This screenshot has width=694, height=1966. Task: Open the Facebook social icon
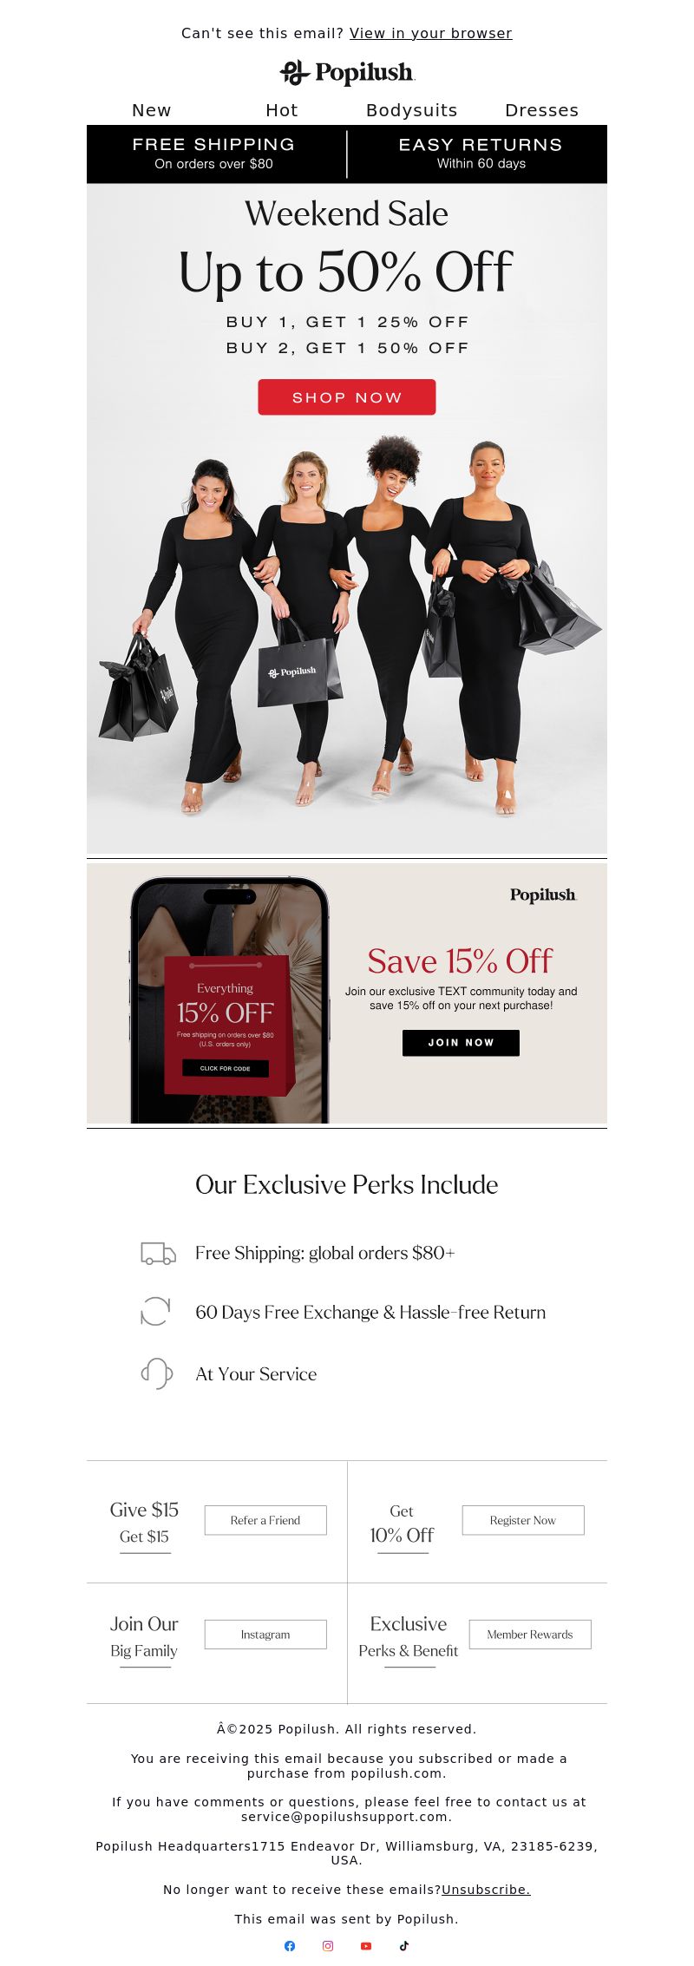[290, 1946]
